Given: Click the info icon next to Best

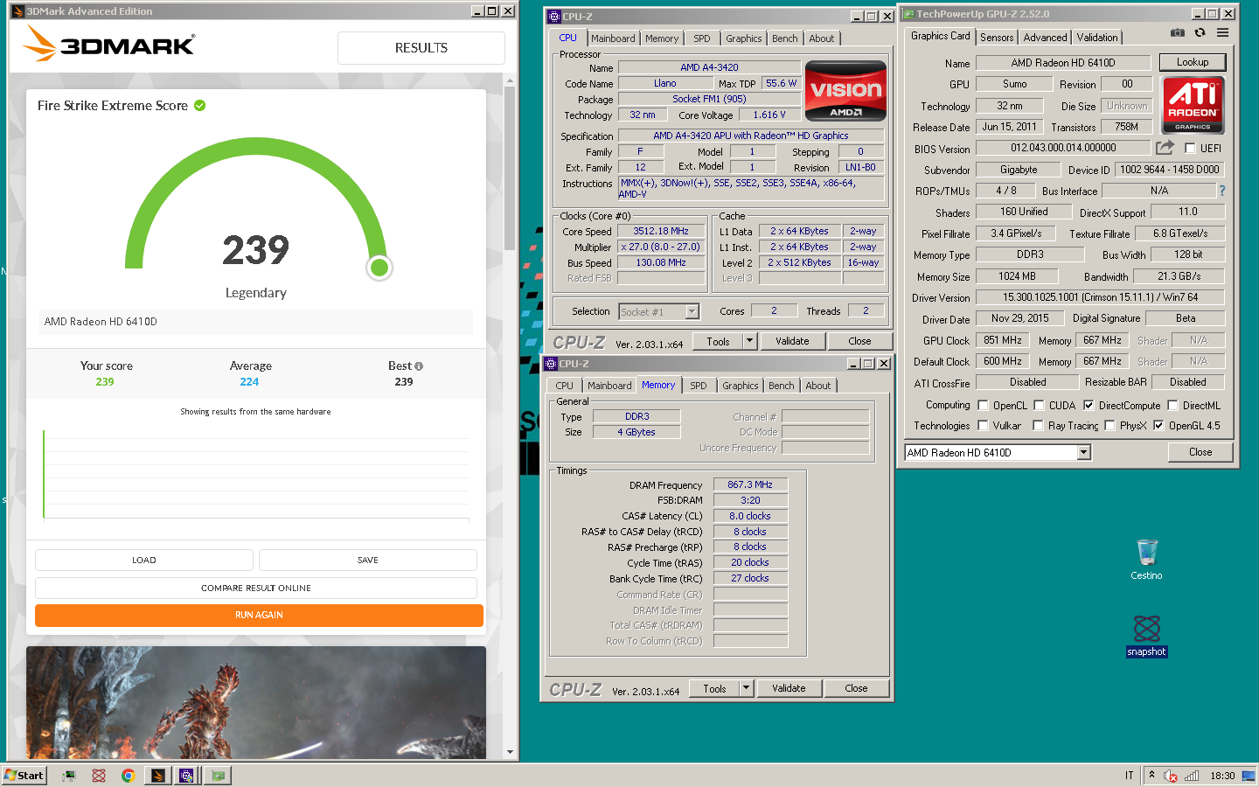Looking at the screenshot, I should [x=419, y=366].
